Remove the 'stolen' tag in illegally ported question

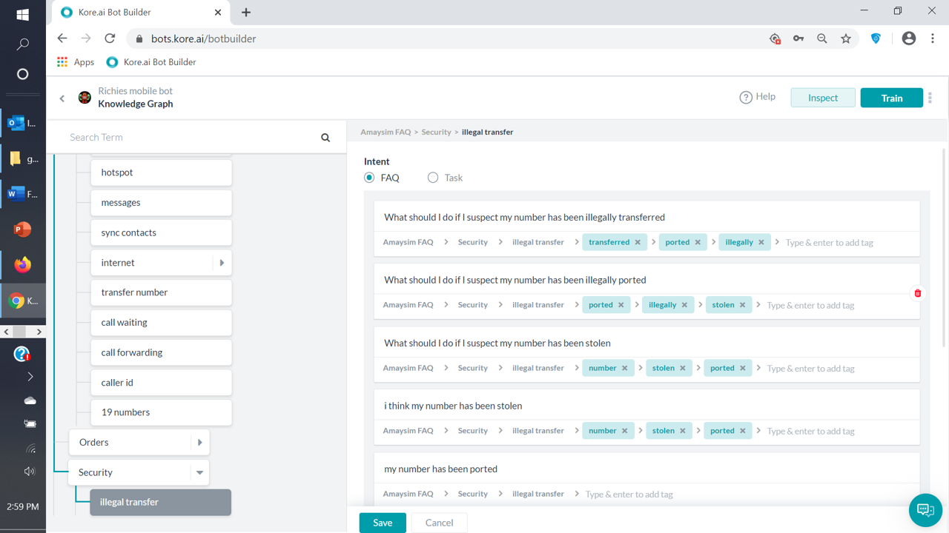pos(743,305)
